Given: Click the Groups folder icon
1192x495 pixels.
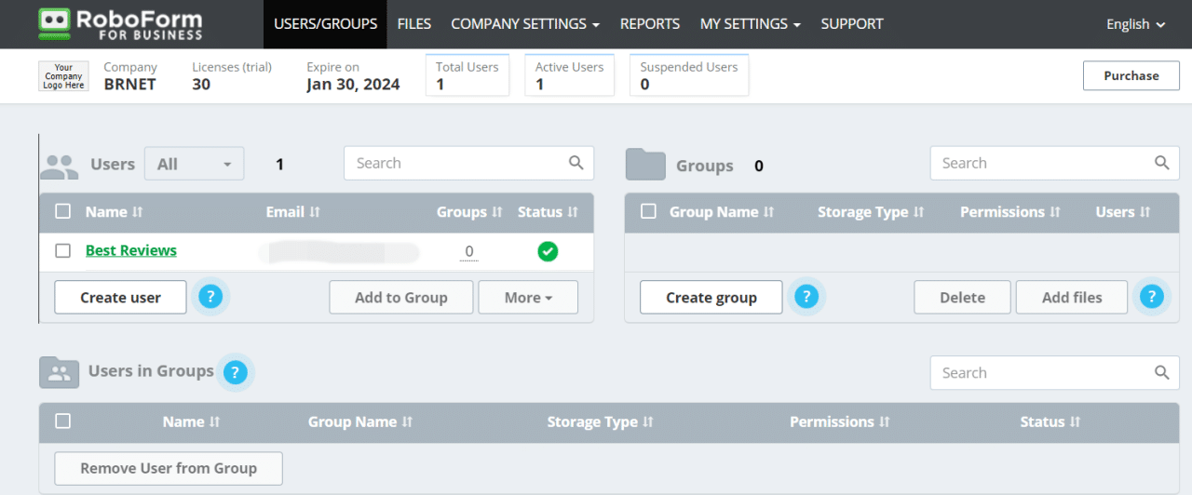Looking at the screenshot, I should 645,164.
